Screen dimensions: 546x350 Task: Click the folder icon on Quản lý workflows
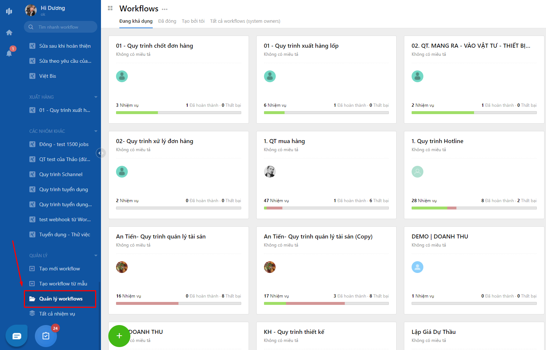click(x=33, y=299)
